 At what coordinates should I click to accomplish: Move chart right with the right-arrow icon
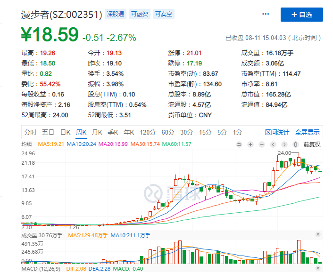pyautogui.click(x=284, y=144)
